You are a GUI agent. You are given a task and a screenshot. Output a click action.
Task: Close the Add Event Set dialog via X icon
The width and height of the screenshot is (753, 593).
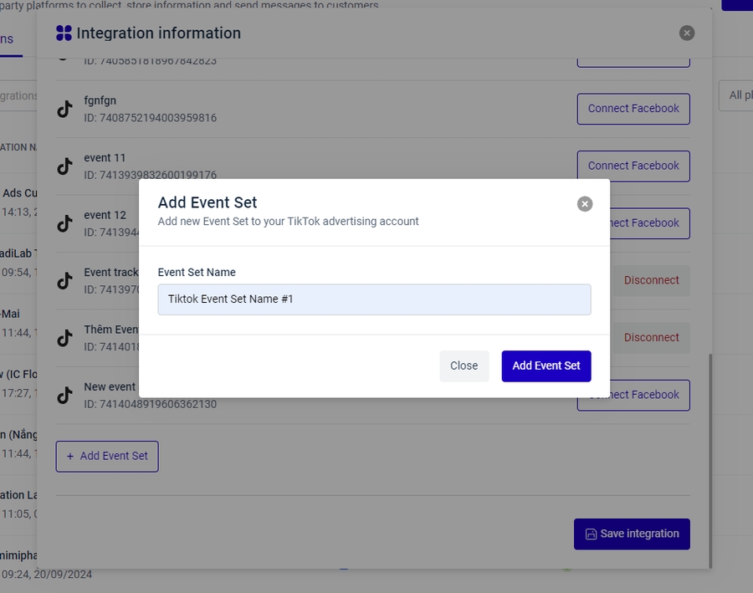pos(585,204)
